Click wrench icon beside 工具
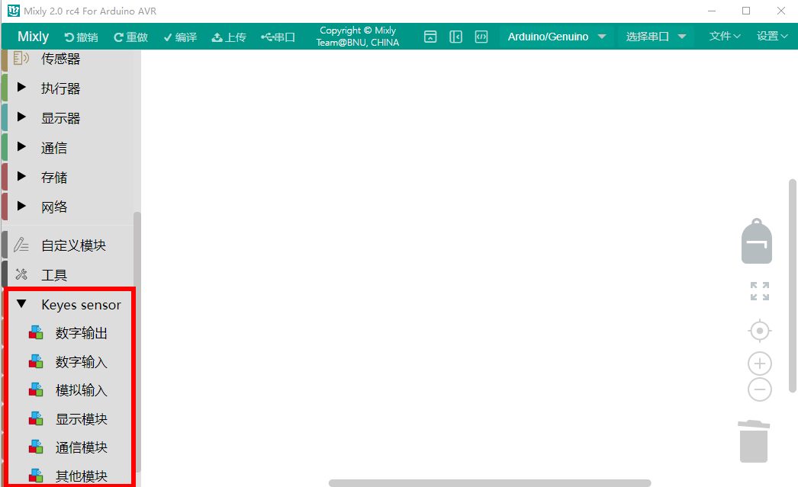Viewport: 798px width, 487px height. (x=21, y=274)
